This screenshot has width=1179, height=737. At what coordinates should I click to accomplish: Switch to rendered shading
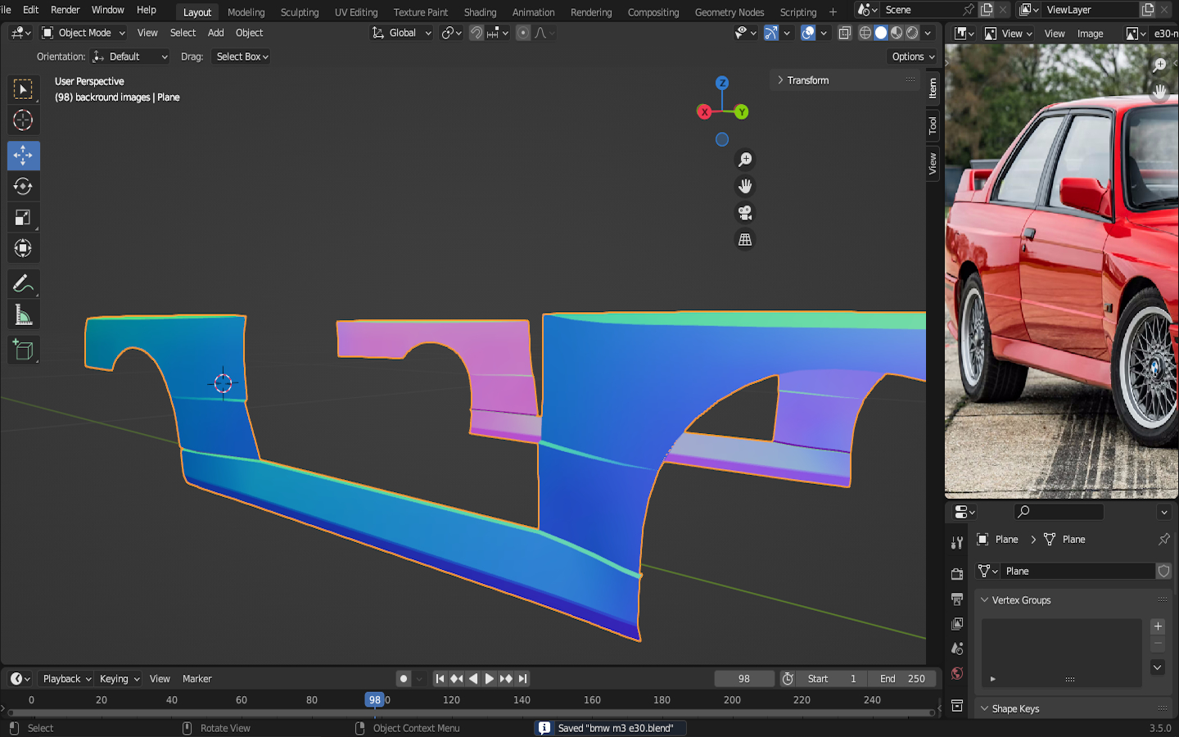coord(912,33)
